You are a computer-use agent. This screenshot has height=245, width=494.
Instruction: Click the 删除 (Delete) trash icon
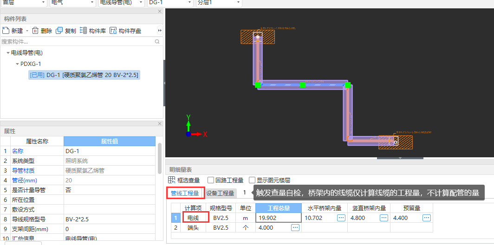(x=35, y=31)
